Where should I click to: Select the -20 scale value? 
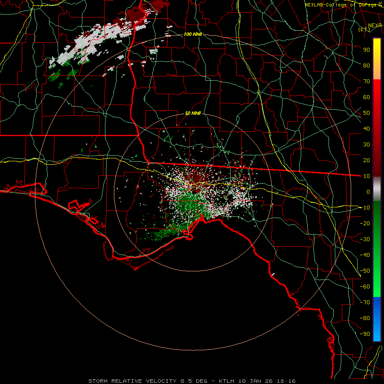(365, 223)
